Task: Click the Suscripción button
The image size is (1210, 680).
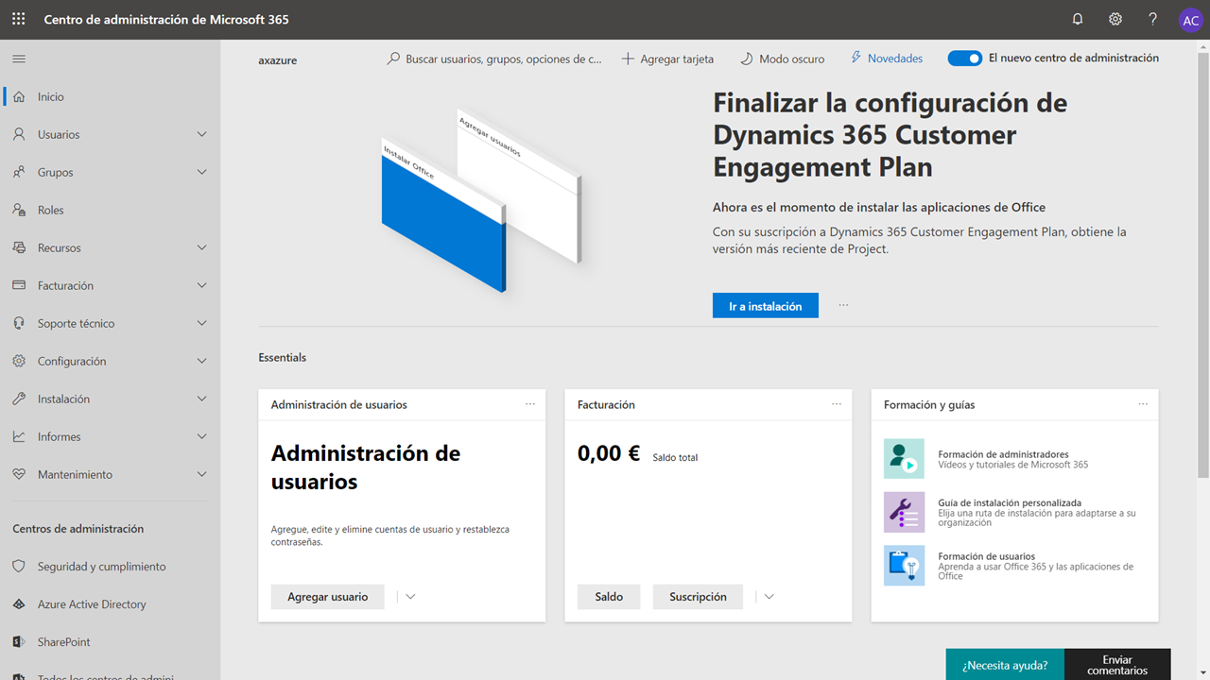Action: (x=698, y=597)
